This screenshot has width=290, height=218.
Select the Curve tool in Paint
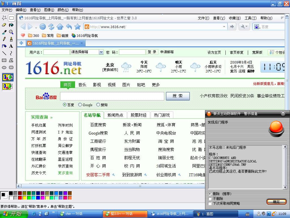[x=11, y=53]
